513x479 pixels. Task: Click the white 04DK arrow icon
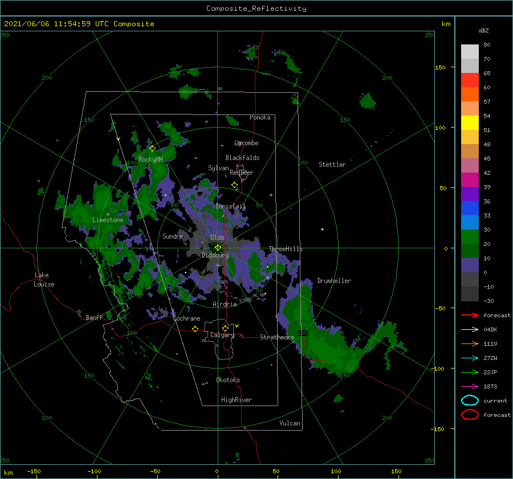click(x=470, y=329)
